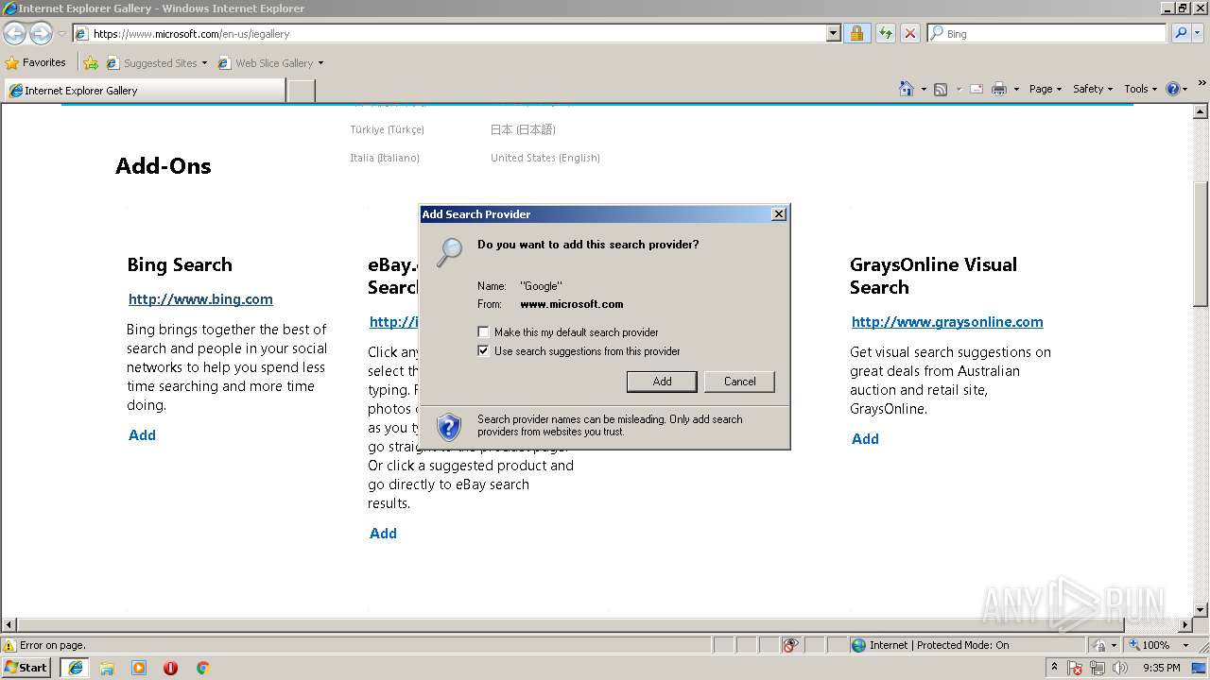Click the Stop loading red X icon
Viewport: 1210px width, 680px height.
909,34
